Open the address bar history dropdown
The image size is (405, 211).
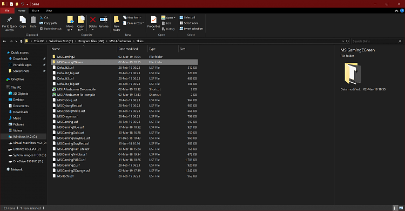pos(343,41)
